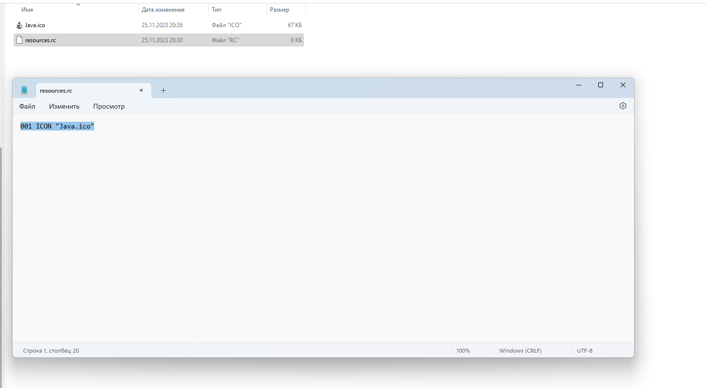
Task: Switch to the resources.rc tab
Action: coord(94,90)
